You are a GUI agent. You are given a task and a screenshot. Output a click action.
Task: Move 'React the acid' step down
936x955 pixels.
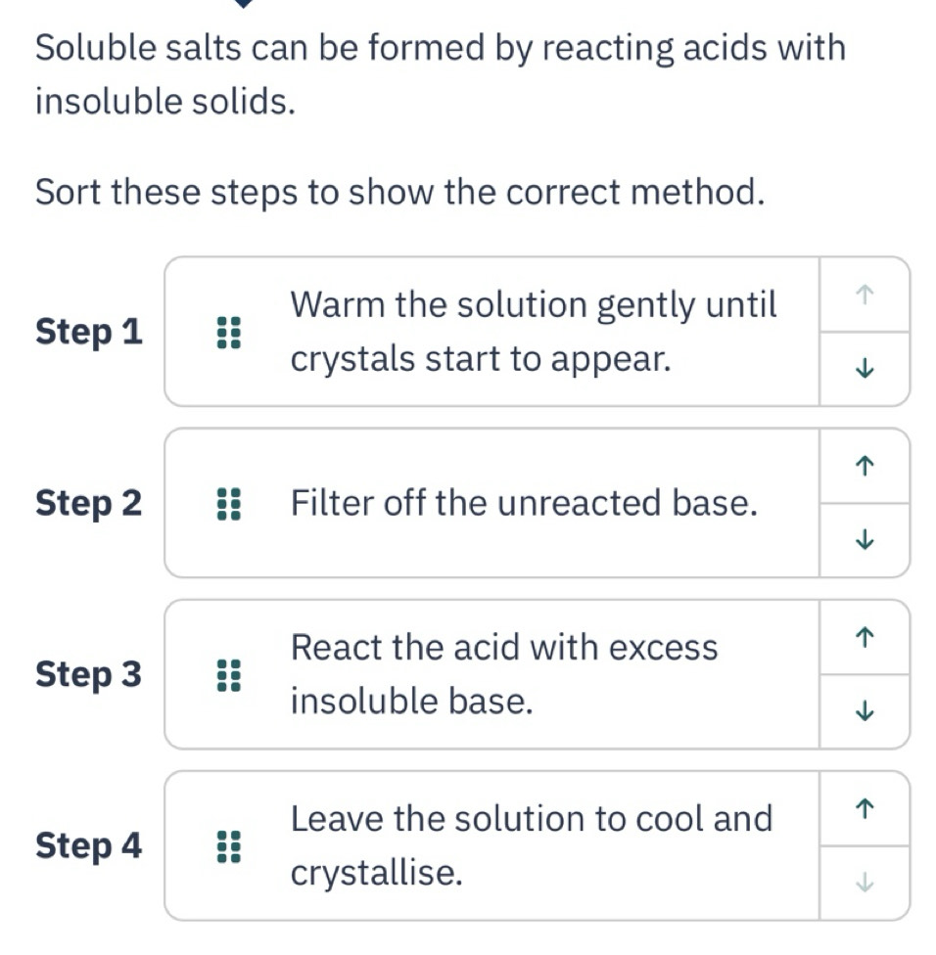pyautogui.click(x=865, y=710)
